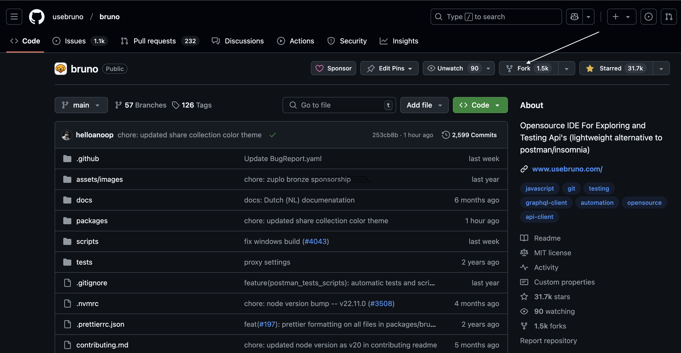
Task: Open the issues inbox icon in header
Action: click(x=648, y=17)
